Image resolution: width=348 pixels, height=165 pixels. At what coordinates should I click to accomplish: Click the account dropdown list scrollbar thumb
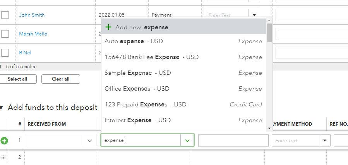269,33
